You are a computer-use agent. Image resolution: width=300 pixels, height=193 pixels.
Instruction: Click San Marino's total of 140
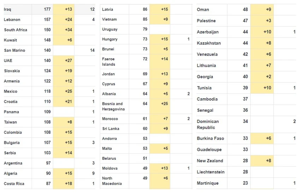click(x=47, y=50)
